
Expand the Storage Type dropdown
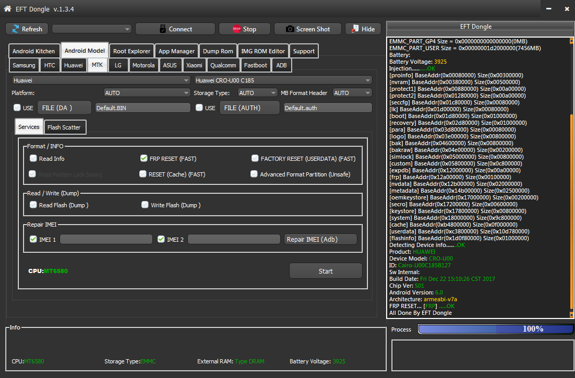point(257,93)
